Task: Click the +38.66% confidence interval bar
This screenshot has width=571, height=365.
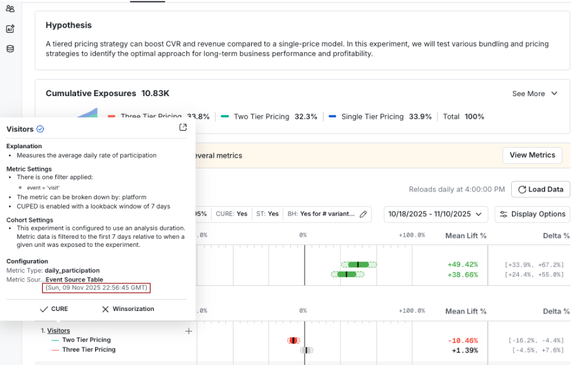Action: point(348,275)
